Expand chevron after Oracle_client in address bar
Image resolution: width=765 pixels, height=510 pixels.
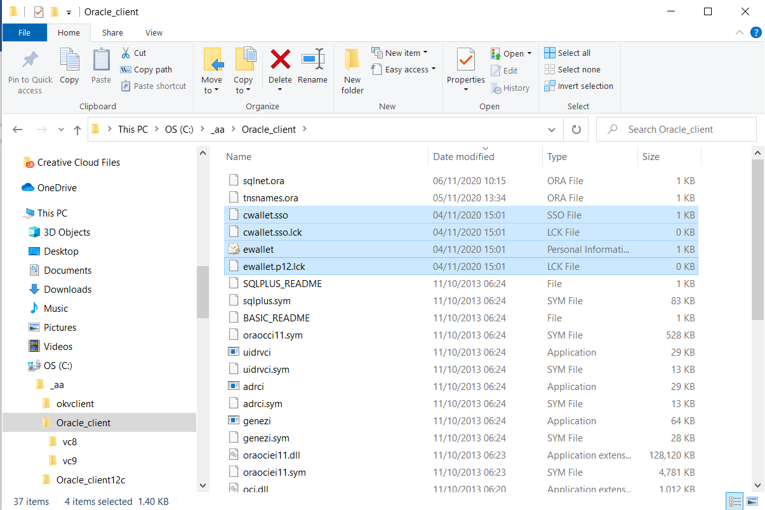coord(305,130)
